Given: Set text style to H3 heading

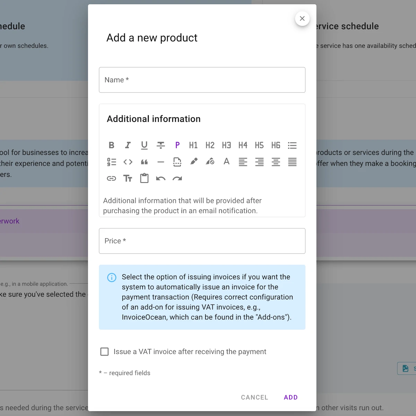Looking at the screenshot, I should 226,145.
